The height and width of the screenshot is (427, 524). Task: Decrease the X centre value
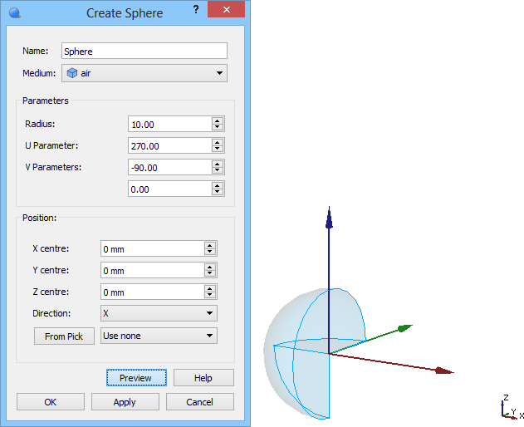(x=210, y=252)
